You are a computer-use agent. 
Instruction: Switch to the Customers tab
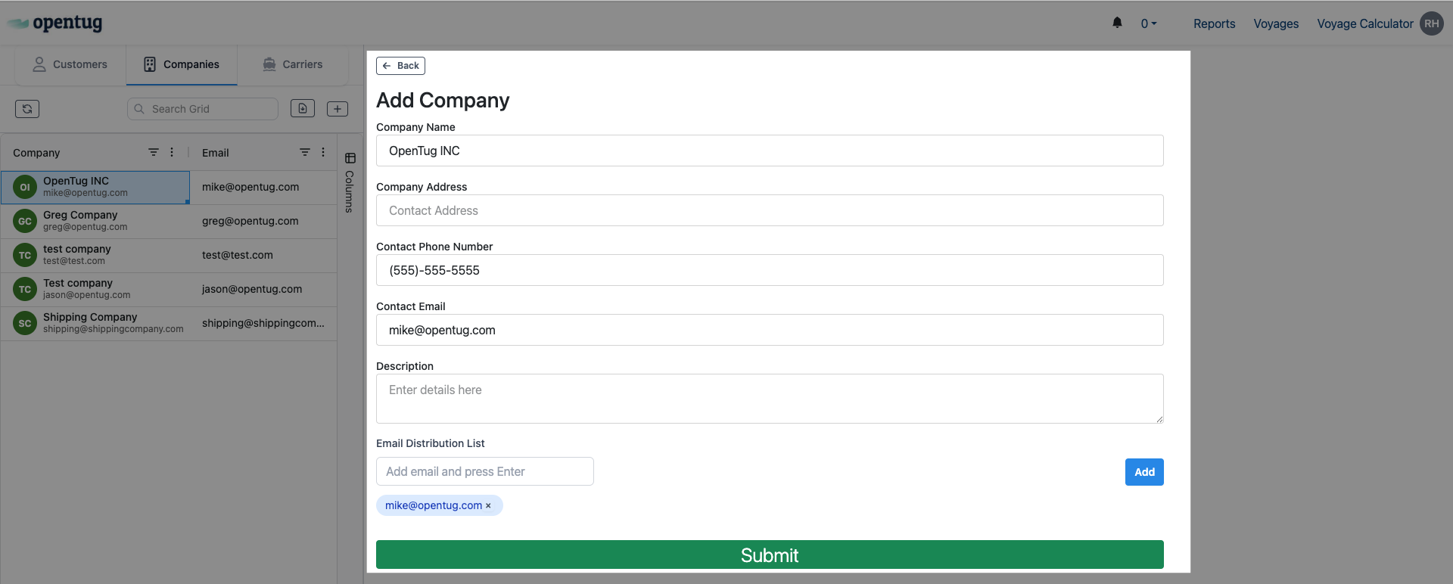(x=70, y=64)
